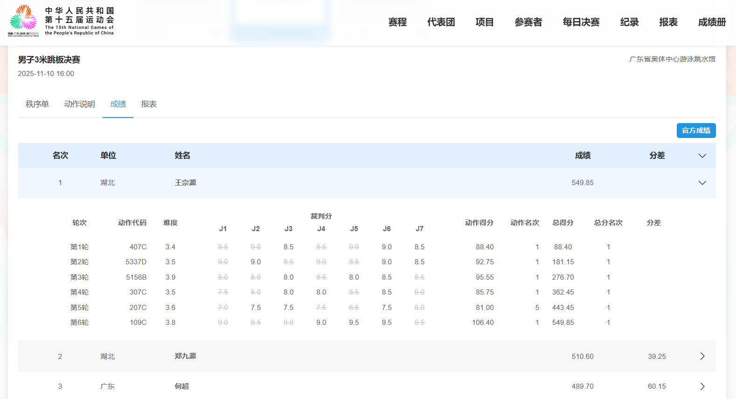Select athlete name 王宗源
Image resolution: width=736 pixels, height=399 pixels.
(185, 183)
